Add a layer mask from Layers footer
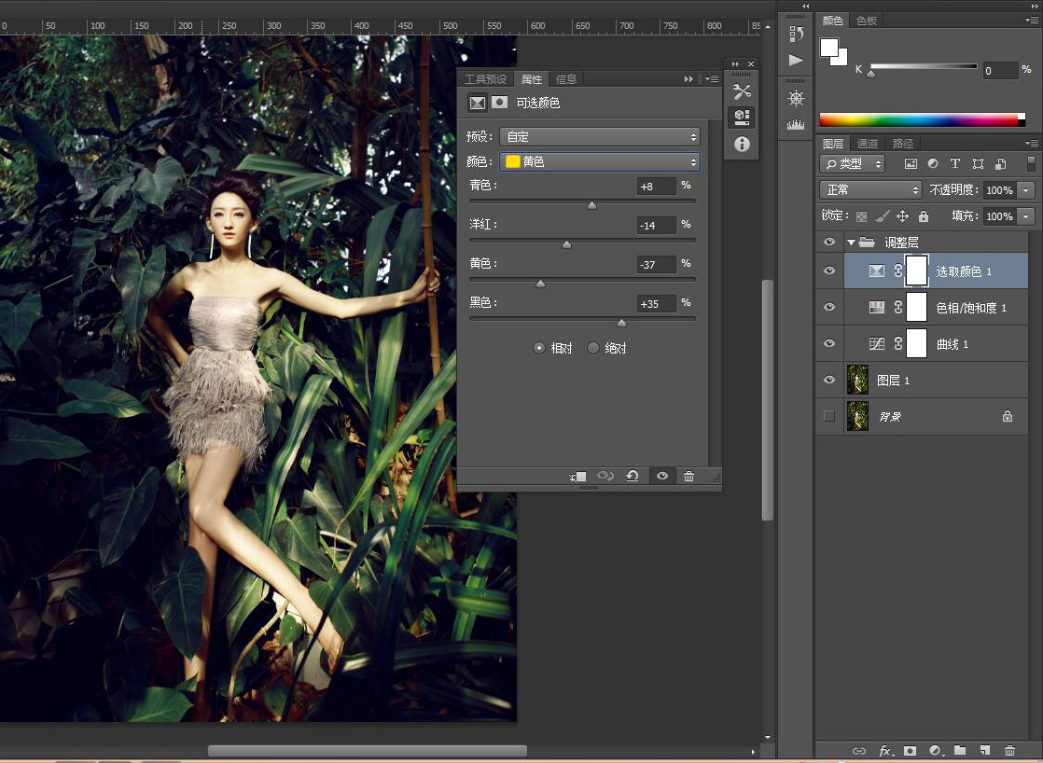This screenshot has height=763, width=1043. (x=910, y=751)
